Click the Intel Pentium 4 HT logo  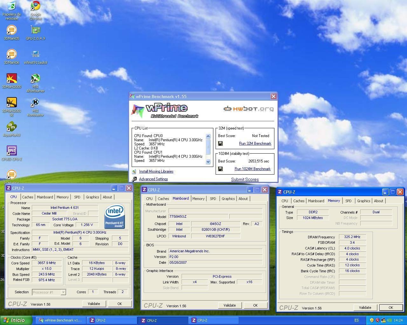pos(114,217)
